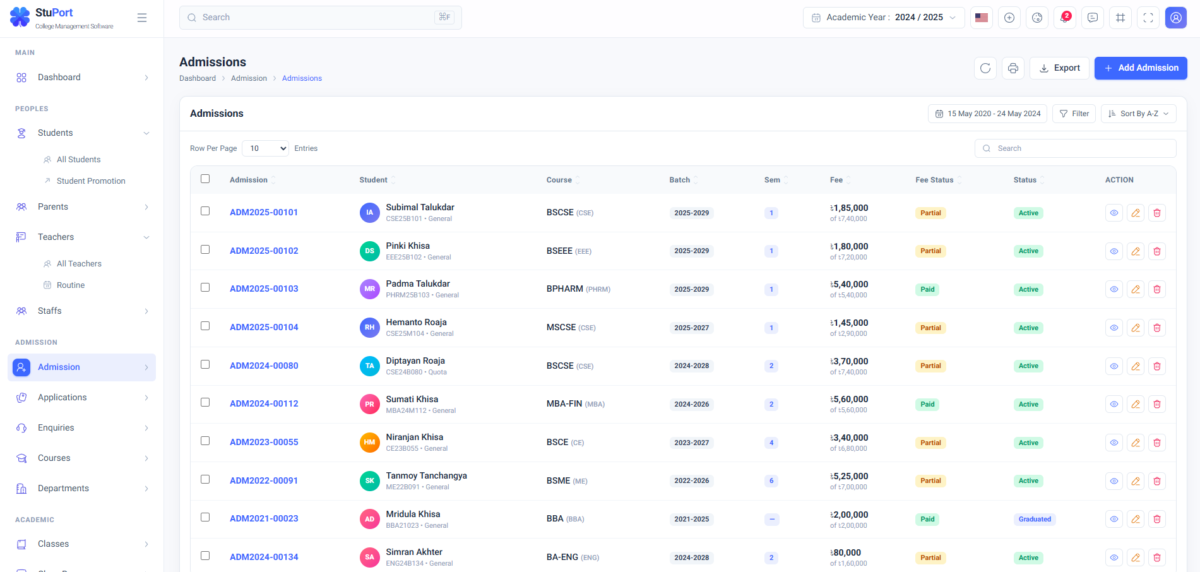The height and width of the screenshot is (572, 1200).
Task: Edit admission ADM2023-00055
Action: point(1136,443)
